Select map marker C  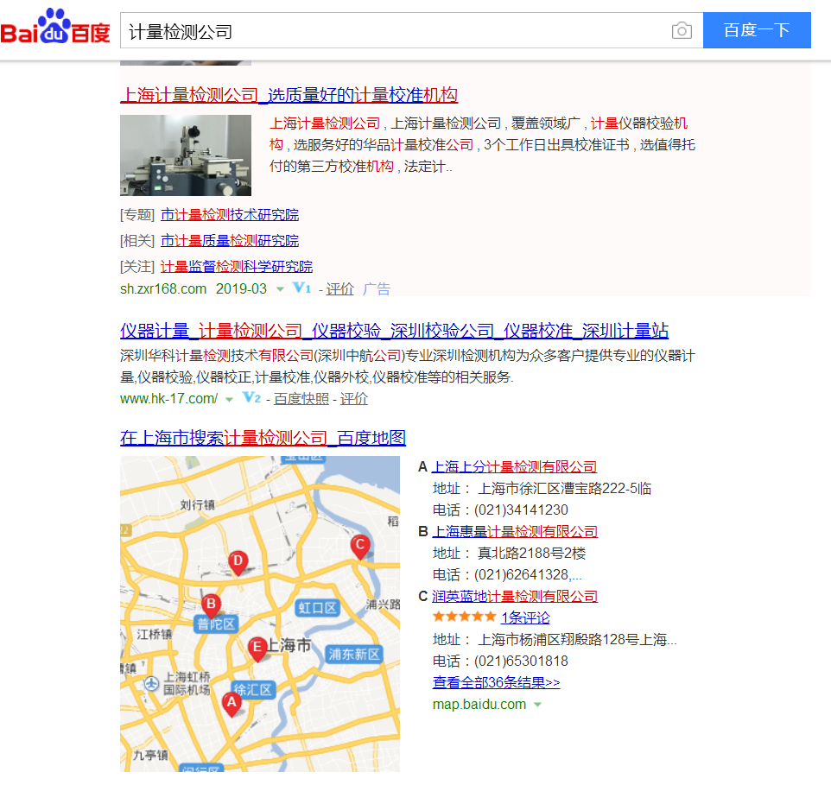[360, 546]
